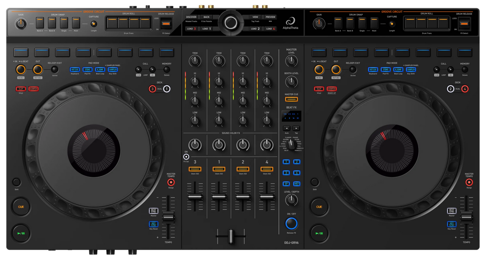Click the MASTER LEVEL knob
The image size is (483, 258).
(291, 61)
